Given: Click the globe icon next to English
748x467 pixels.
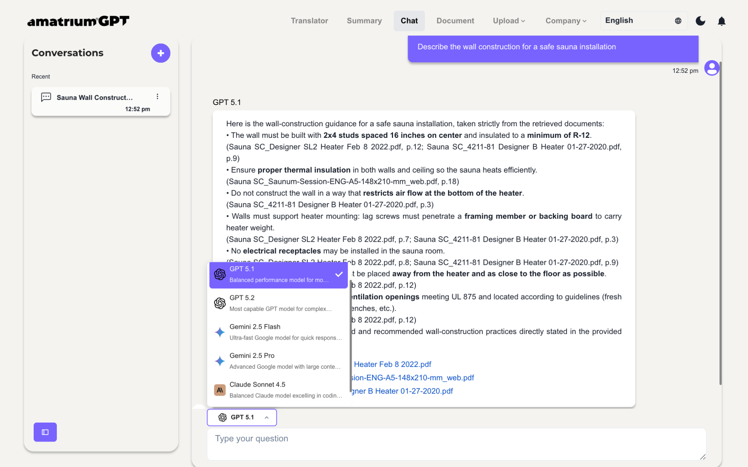Looking at the screenshot, I should [678, 21].
